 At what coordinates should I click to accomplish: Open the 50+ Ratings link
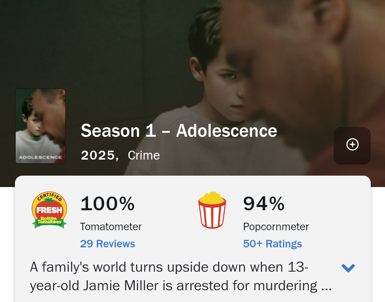[273, 244]
